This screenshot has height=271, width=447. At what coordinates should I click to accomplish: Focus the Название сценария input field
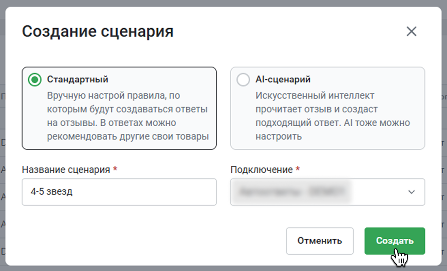pos(119,192)
